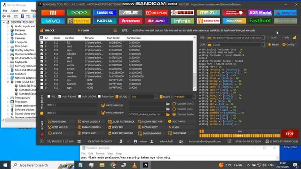Screen dimensions: 301x169
Task: Select the Custom [DA] radio button
Action: (174, 109)
